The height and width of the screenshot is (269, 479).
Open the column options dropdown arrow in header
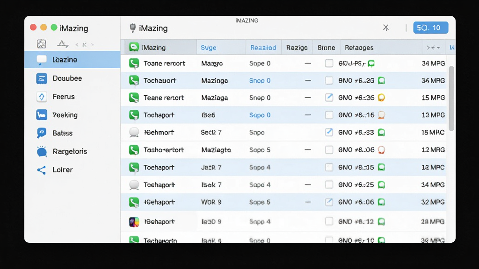[438, 48]
